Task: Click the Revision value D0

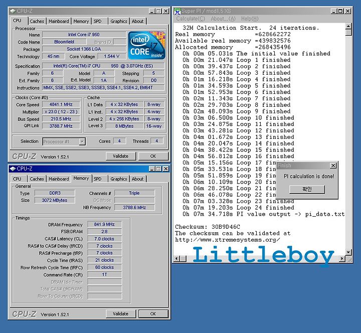Action: [154, 80]
